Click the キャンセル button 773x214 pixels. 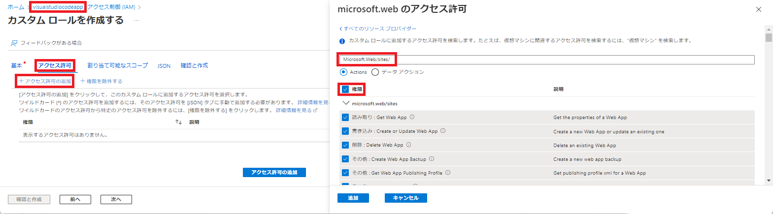[406, 198]
